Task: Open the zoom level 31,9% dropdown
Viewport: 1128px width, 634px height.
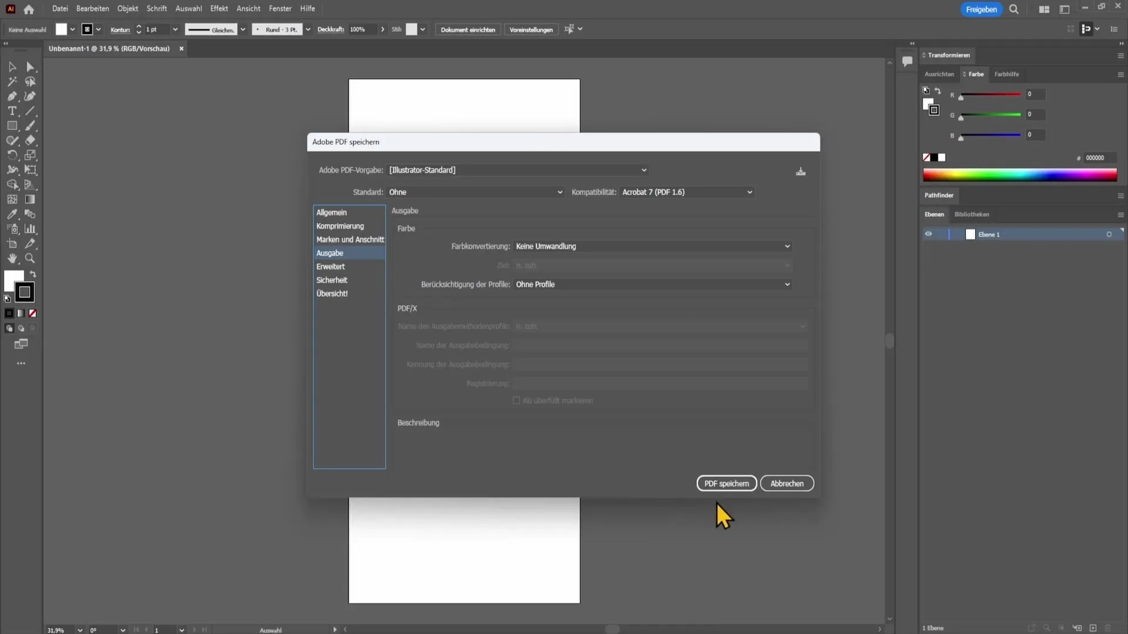Action: 79,630
